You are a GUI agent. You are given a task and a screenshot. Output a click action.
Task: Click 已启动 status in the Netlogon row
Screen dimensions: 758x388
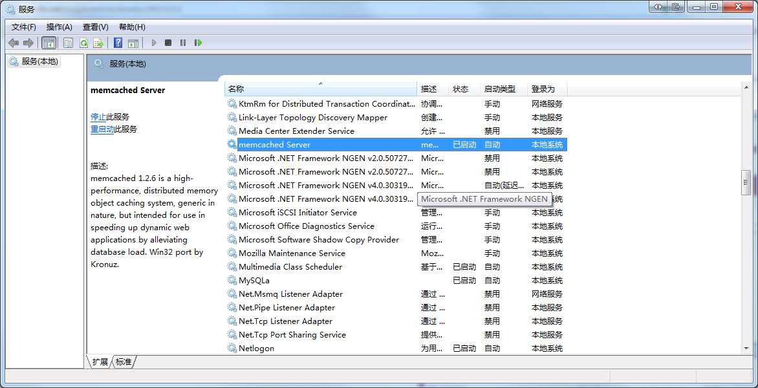[464, 349]
